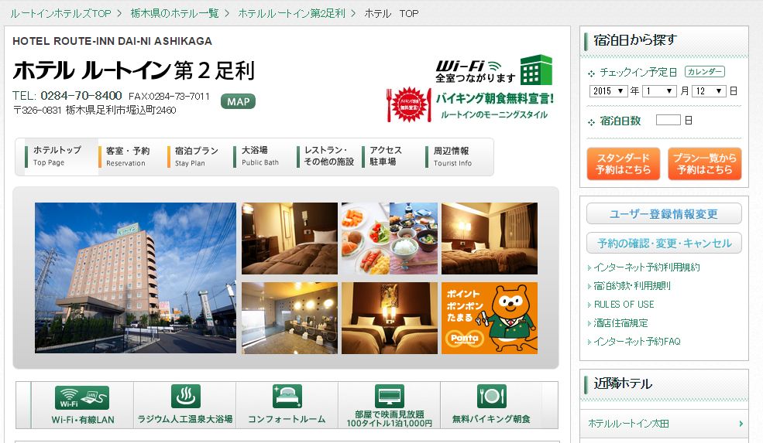The height and width of the screenshot is (443, 763).
Task: Click ホテルルートイン第2足利 breadcrumb link
Action: point(291,14)
